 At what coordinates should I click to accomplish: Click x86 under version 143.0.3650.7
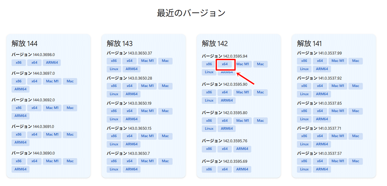coord(114,161)
